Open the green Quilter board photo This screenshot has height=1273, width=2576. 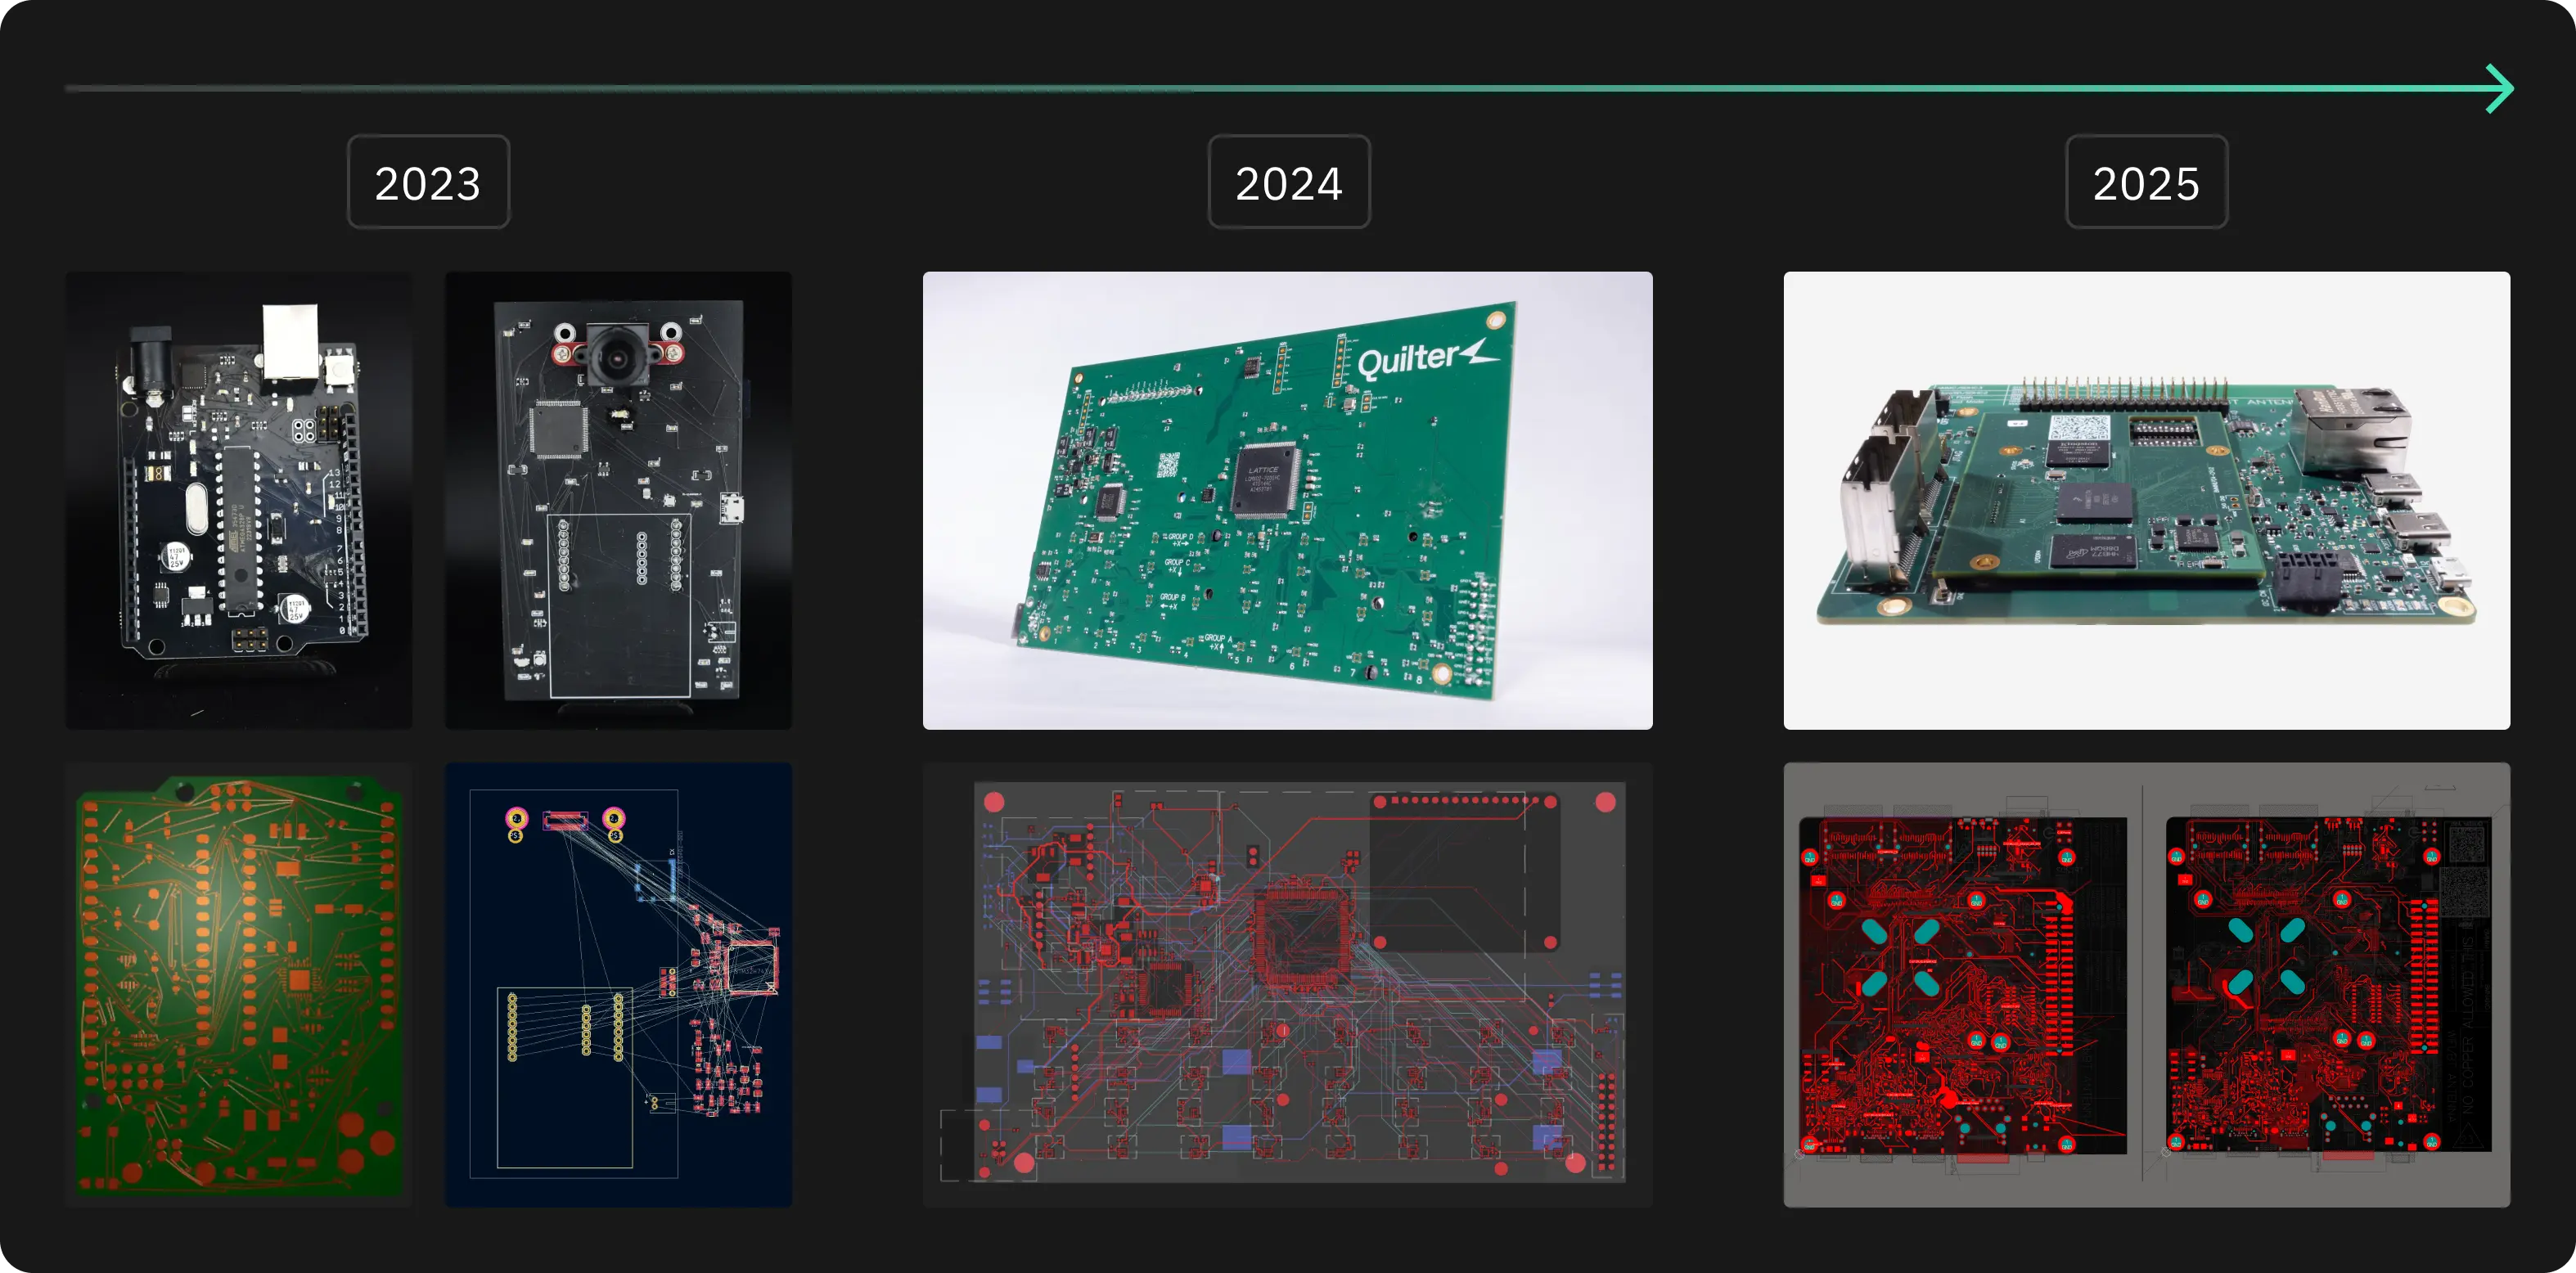click(x=1287, y=500)
